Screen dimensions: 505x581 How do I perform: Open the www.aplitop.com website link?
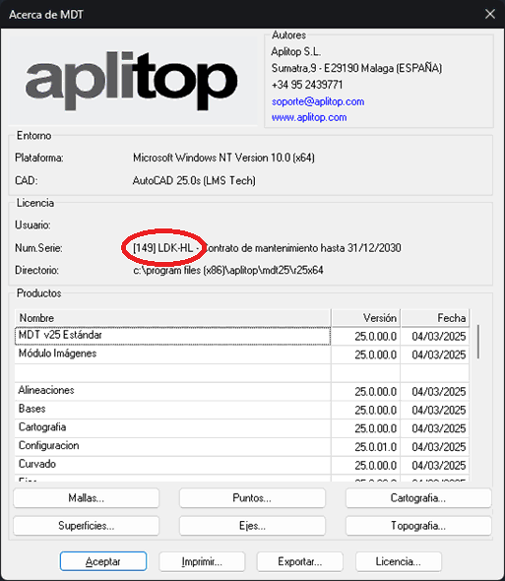[x=309, y=117]
